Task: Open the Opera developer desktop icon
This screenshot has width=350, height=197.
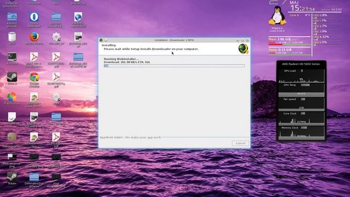Action: [x=34, y=17]
